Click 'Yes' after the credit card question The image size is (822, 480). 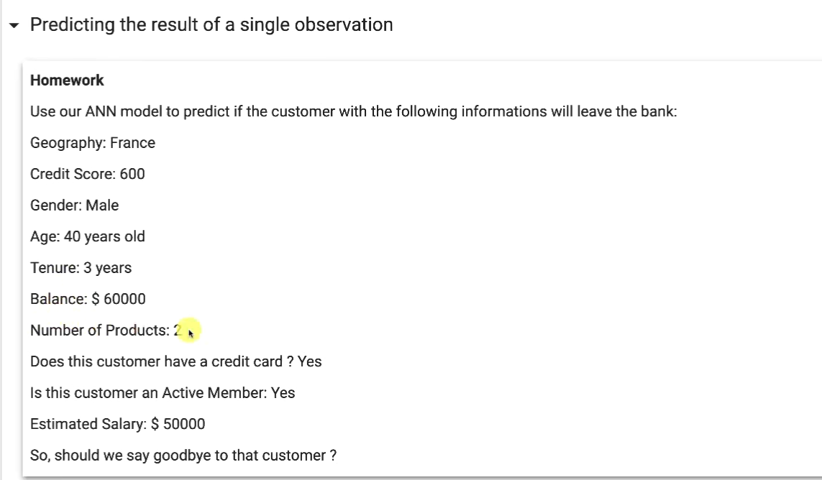click(x=310, y=361)
